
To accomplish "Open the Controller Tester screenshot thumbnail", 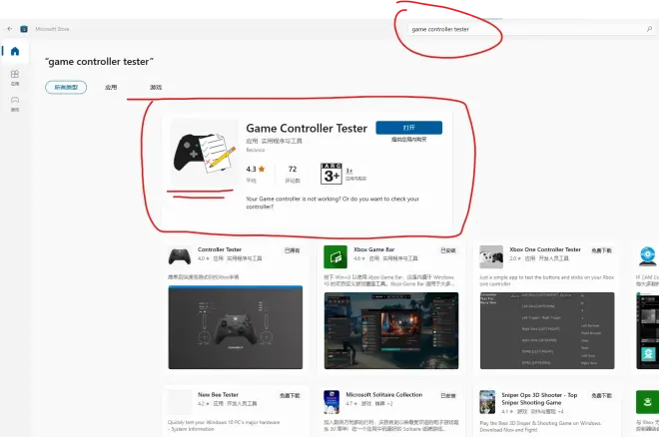I will pos(236,327).
